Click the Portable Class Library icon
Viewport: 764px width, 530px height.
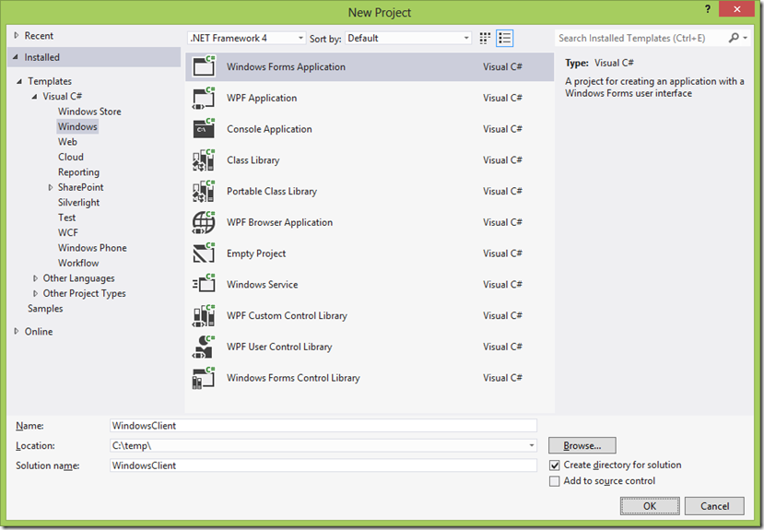[204, 191]
